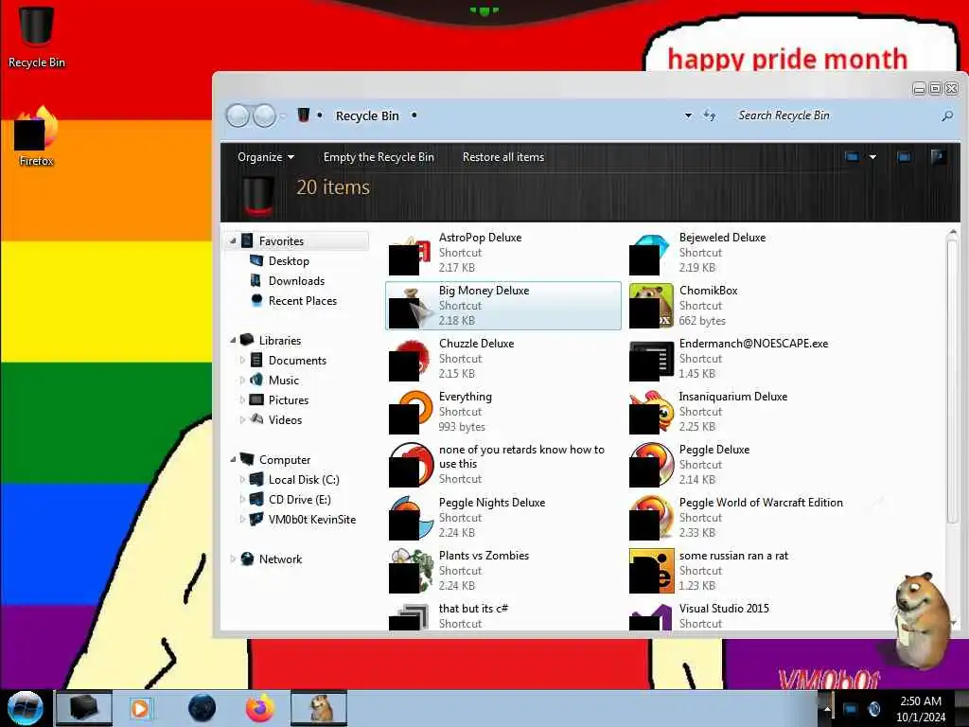Image resolution: width=969 pixels, height=727 pixels.
Task: Expand the Local Disk (C:) node
Action: pos(242,479)
